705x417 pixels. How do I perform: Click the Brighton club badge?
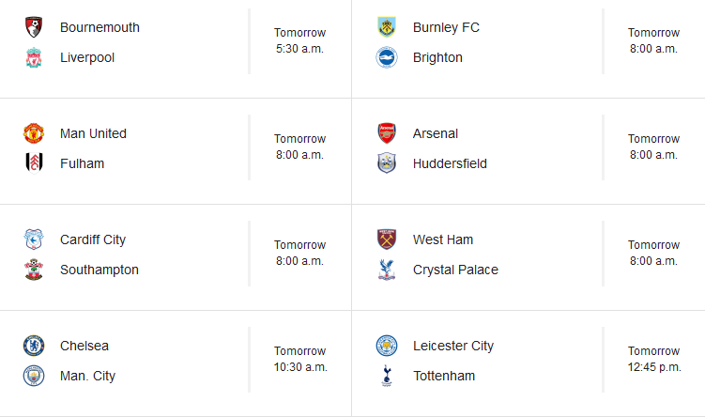[387, 57]
